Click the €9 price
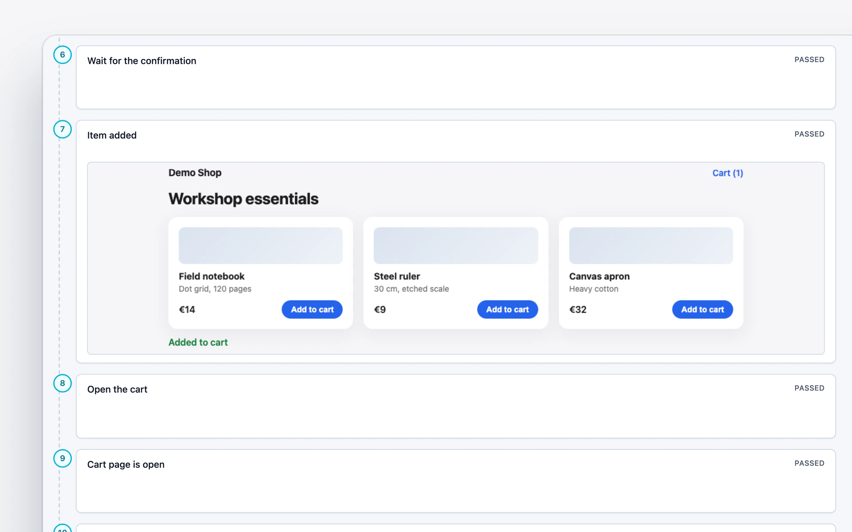 click(380, 309)
